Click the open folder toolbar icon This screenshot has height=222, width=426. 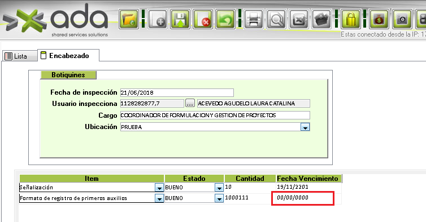pyautogui.click(x=129, y=19)
